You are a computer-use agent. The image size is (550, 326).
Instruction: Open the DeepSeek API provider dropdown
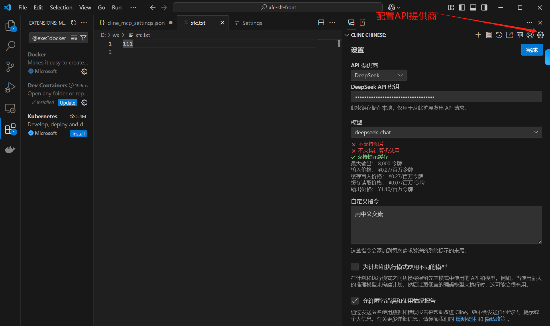378,75
